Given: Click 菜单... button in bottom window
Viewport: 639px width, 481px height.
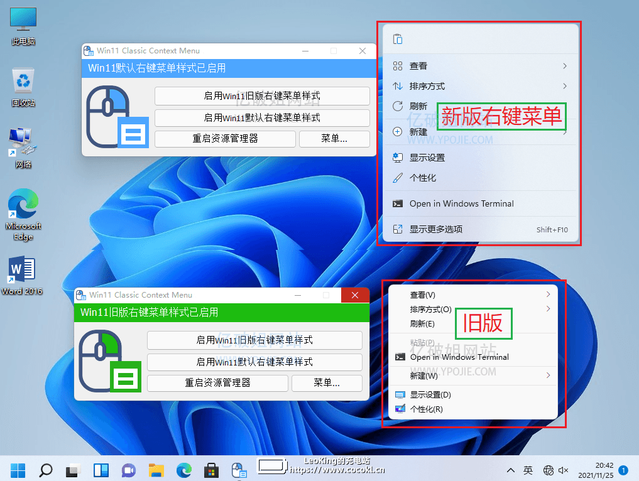Looking at the screenshot, I should 327,383.
